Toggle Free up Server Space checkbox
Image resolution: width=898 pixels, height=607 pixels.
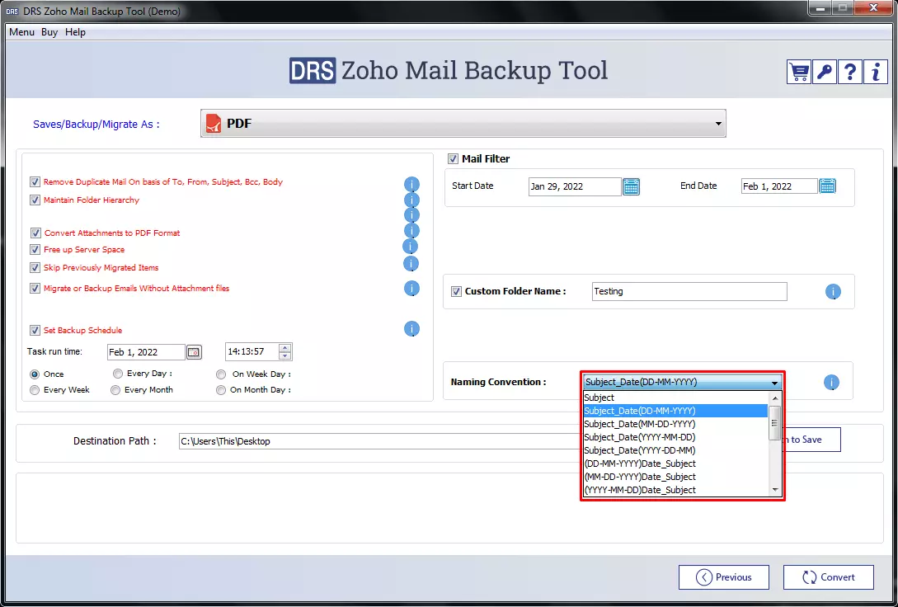(x=35, y=250)
